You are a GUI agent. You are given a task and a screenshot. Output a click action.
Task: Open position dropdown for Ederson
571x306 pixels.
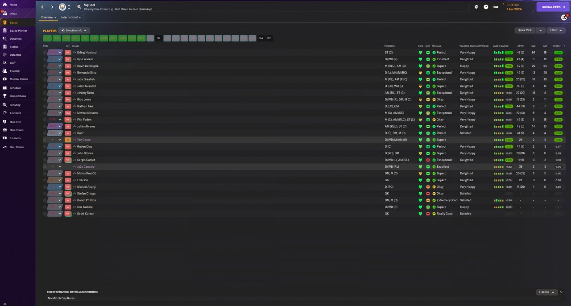60,180
